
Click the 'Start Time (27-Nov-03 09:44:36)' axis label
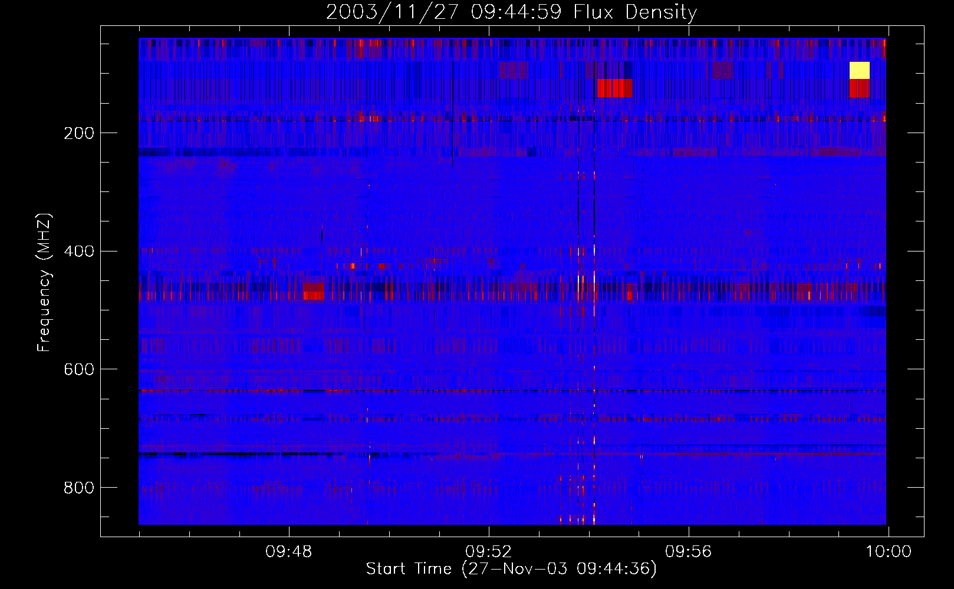pyautogui.click(x=511, y=569)
